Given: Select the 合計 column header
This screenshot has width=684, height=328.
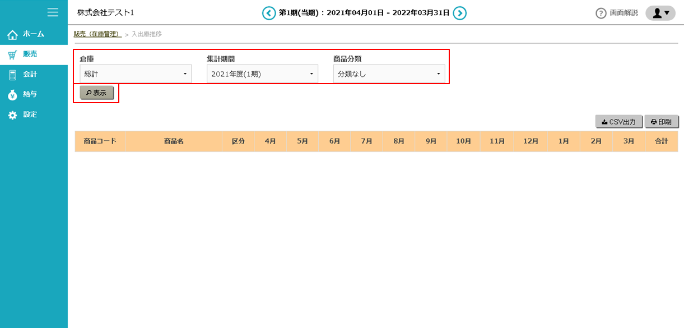Looking at the screenshot, I should click(x=661, y=141).
